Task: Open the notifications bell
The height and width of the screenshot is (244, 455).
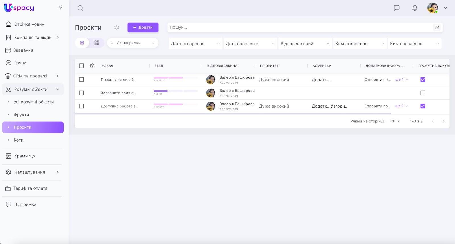Action: tap(415, 8)
